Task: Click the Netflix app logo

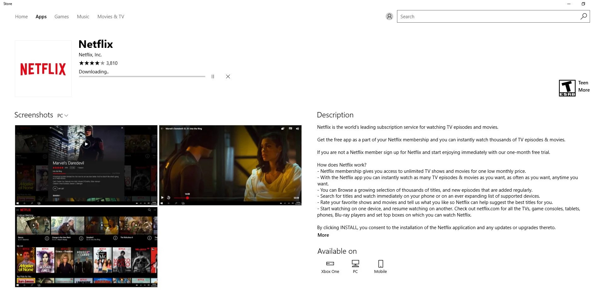Action: (x=43, y=69)
